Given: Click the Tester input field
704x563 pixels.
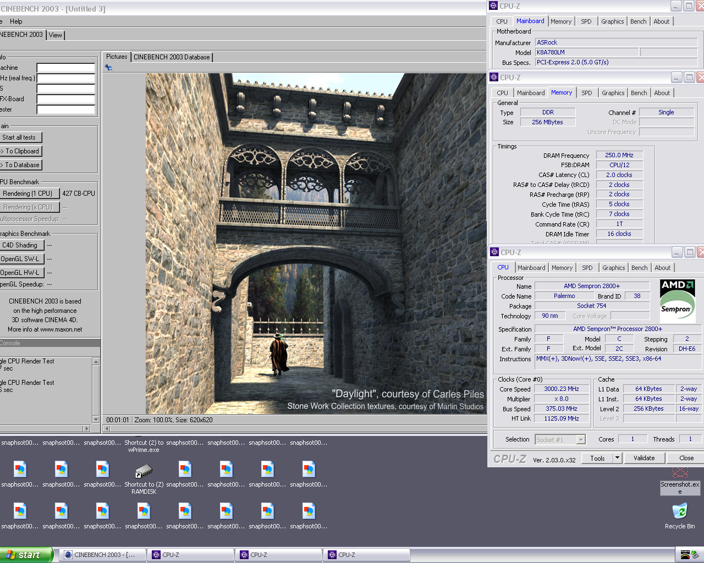Looking at the screenshot, I should point(66,109).
